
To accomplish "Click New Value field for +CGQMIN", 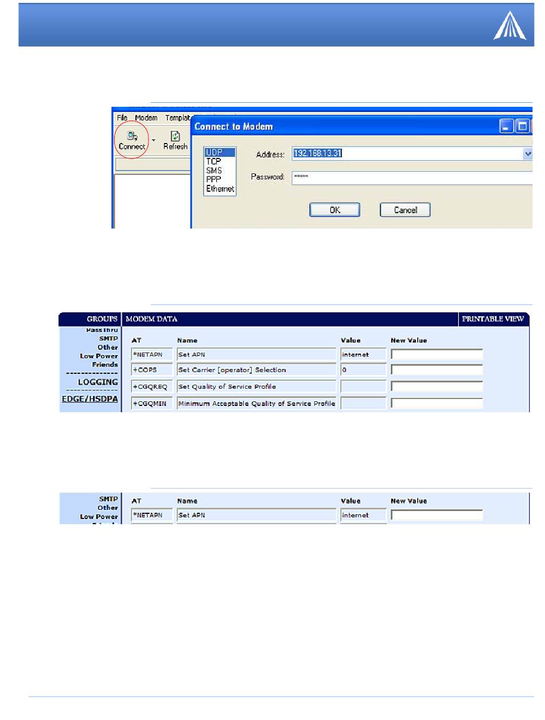I will (x=437, y=404).
